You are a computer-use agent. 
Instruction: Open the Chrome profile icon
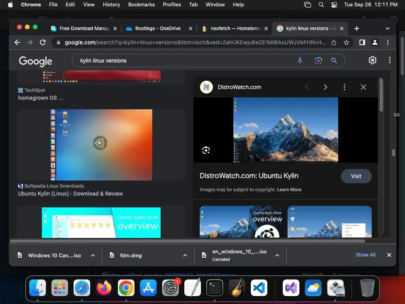375,42
